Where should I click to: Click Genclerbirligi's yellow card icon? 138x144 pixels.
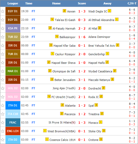click(107, 53)
